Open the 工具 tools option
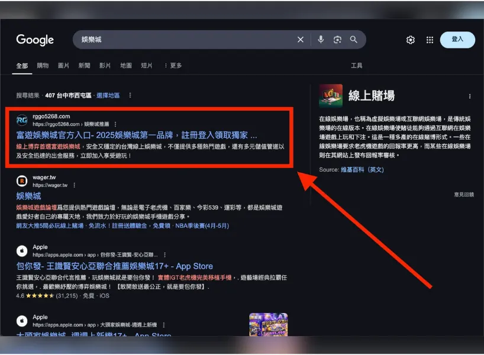The image size is (484, 355). click(x=357, y=66)
